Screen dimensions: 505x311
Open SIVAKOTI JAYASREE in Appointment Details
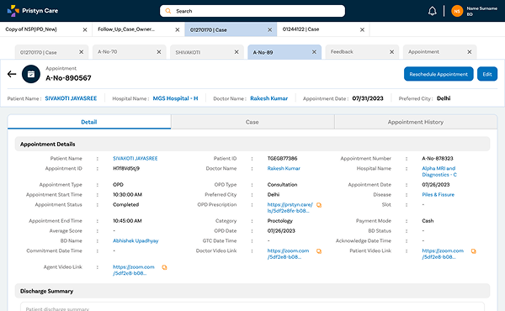click(136, 159)
